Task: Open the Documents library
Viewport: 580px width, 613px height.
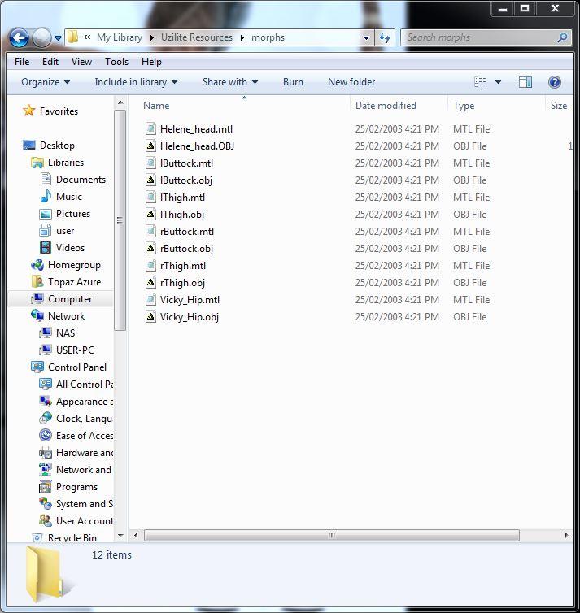Action: [x=81, y=180]
